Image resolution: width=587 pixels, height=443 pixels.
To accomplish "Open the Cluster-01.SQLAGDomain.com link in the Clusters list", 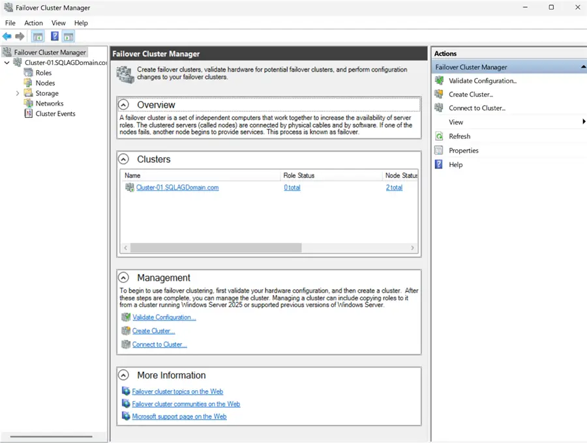I will (177, 187).
